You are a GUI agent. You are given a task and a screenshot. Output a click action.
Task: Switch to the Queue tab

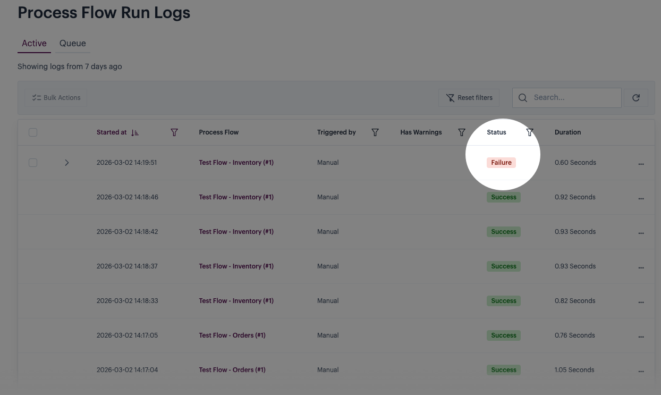point(73,44)
